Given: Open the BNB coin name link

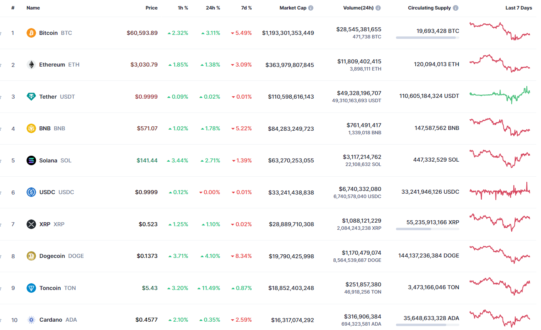Looking at the screenshot, I should [45, 128].
